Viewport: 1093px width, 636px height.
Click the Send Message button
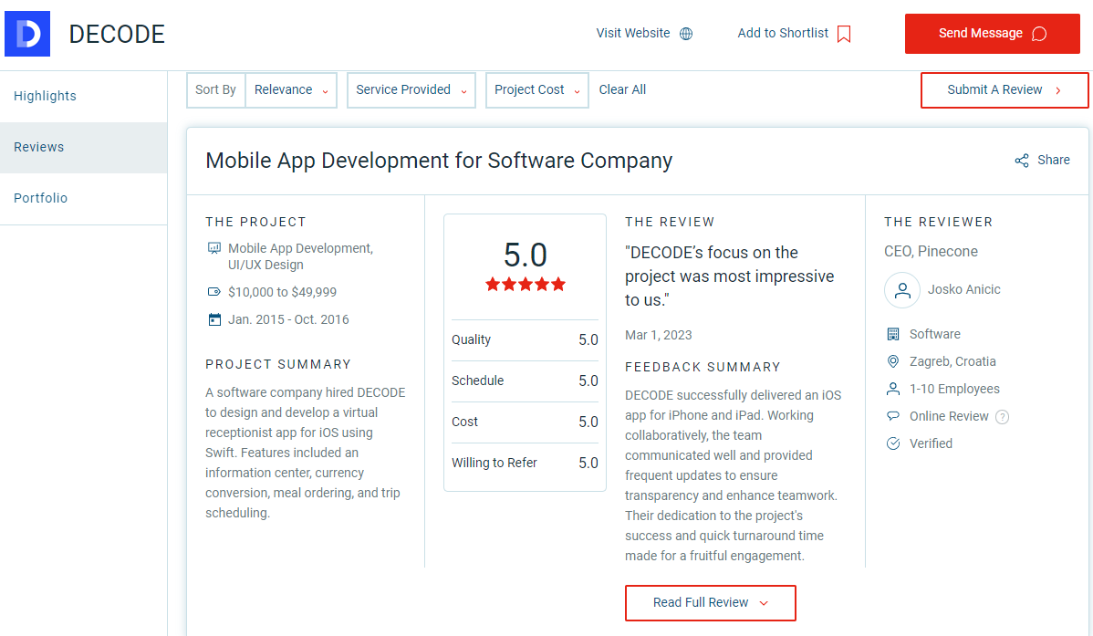992,34
